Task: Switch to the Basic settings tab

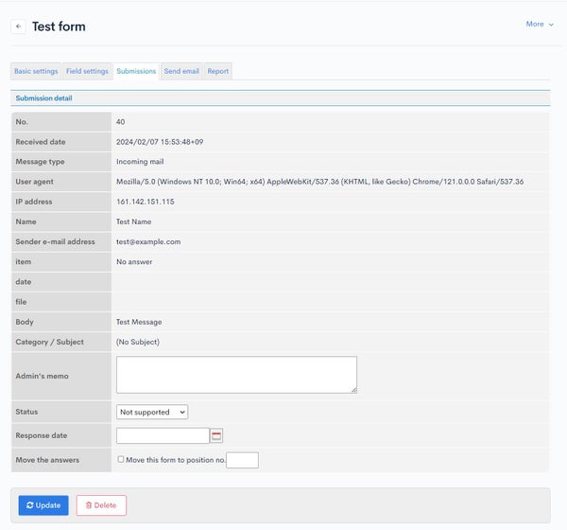Action: (36, 71)
